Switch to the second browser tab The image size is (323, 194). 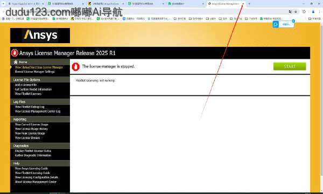coord(66,4)
